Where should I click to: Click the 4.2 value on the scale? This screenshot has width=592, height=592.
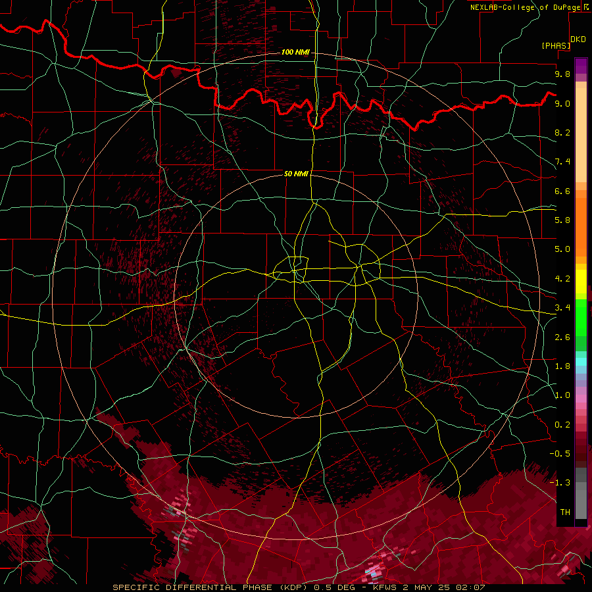(562, 279)
